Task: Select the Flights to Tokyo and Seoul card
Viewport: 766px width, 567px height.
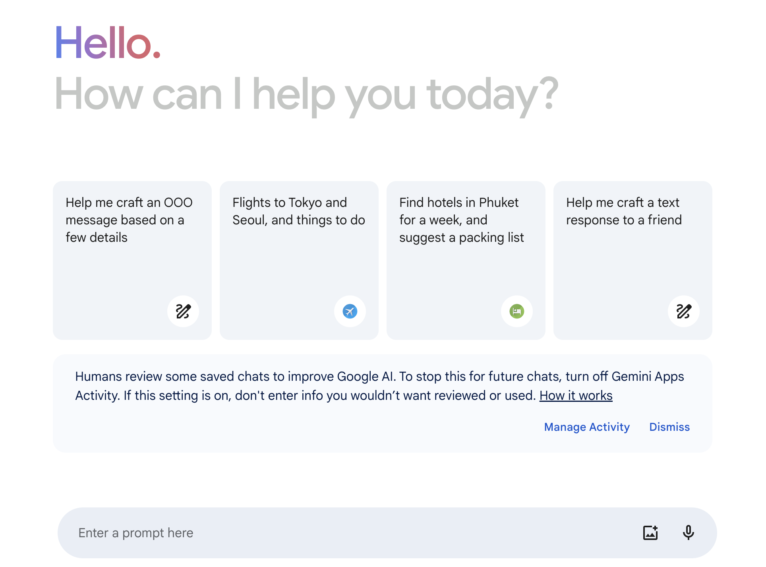Action: [299, 260]
